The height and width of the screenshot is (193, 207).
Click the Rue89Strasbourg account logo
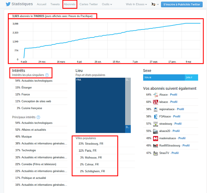pyautogui.click(x=156, y=146)
